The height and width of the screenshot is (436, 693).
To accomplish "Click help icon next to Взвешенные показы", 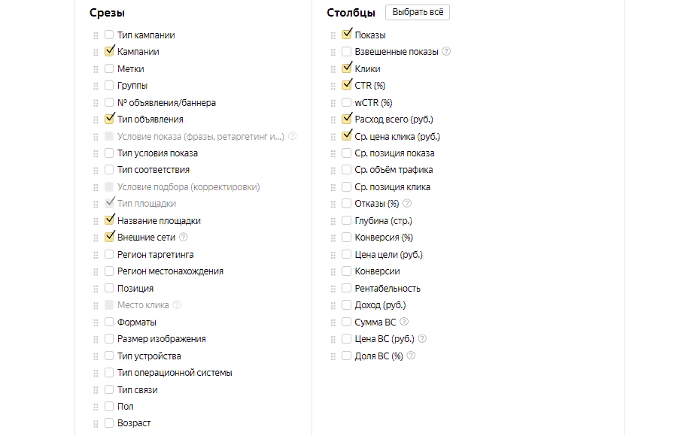I will (x=446, y=52).
